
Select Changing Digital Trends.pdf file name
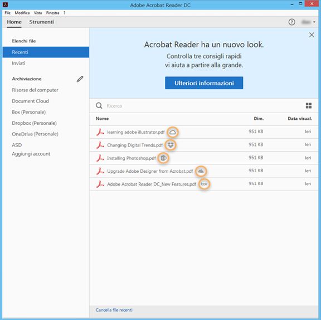135,145
